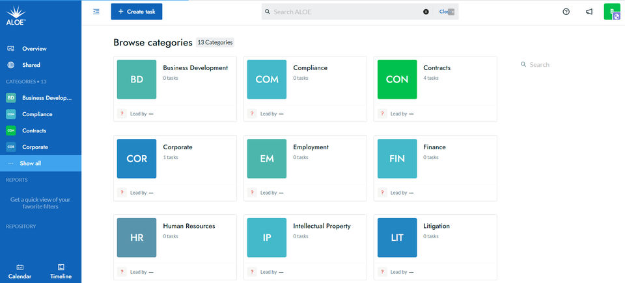Expand Show all categories

pos(40,163)
